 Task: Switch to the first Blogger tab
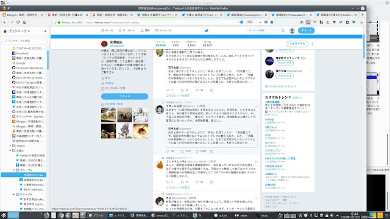click(x=23, y=15)
